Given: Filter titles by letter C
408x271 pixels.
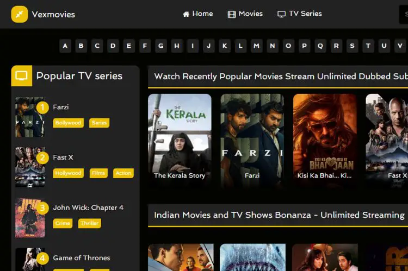Looking at the screenshot, I should [97, 46].
